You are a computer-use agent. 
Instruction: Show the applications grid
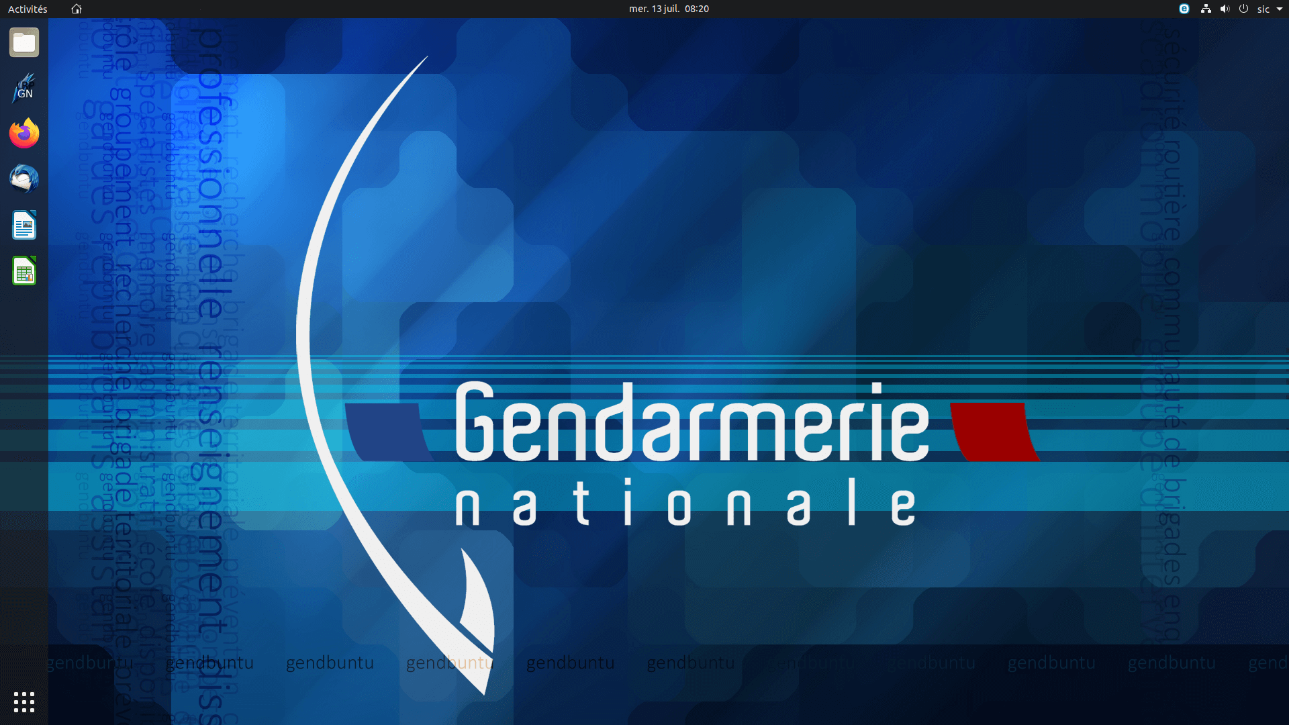click(23, 702)
